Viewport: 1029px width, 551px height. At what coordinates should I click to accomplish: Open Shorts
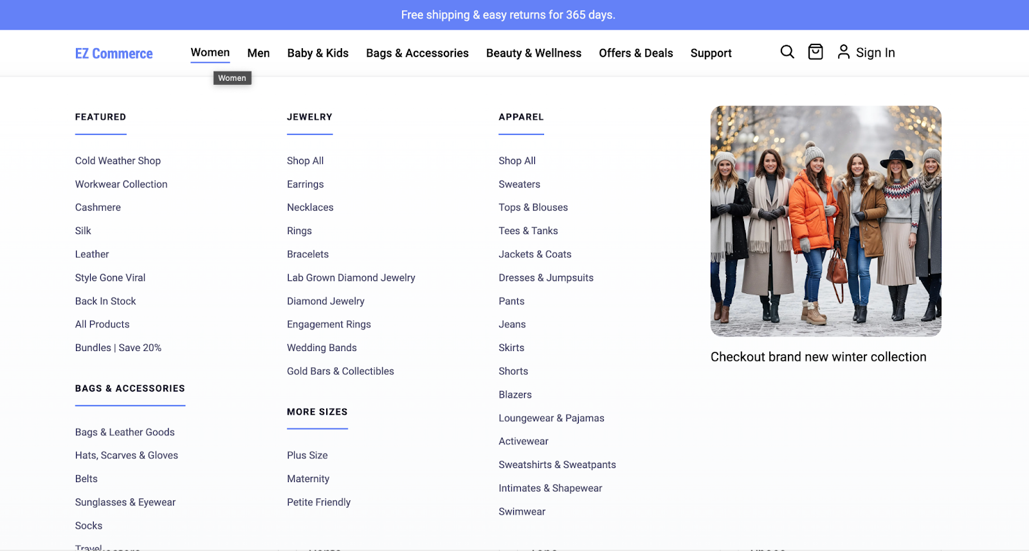513,371
